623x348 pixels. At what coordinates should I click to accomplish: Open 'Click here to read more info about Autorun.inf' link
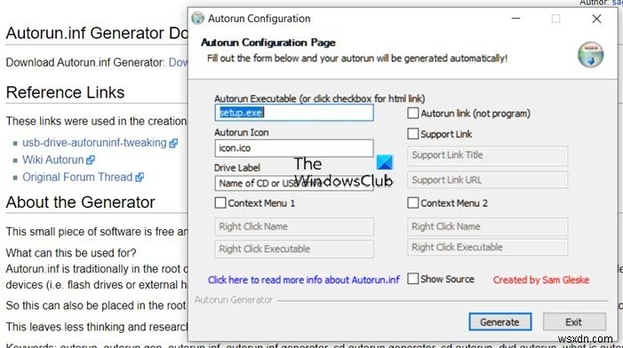(x=304, y=280)
